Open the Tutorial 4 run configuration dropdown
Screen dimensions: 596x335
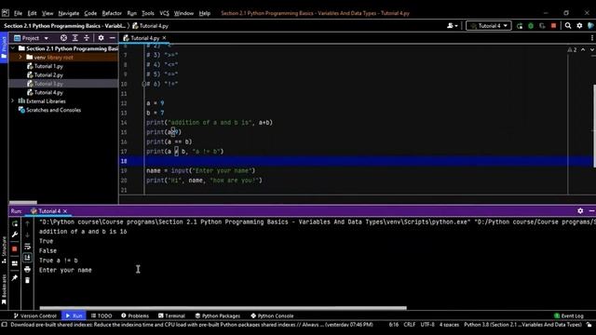tap(488, 26)
